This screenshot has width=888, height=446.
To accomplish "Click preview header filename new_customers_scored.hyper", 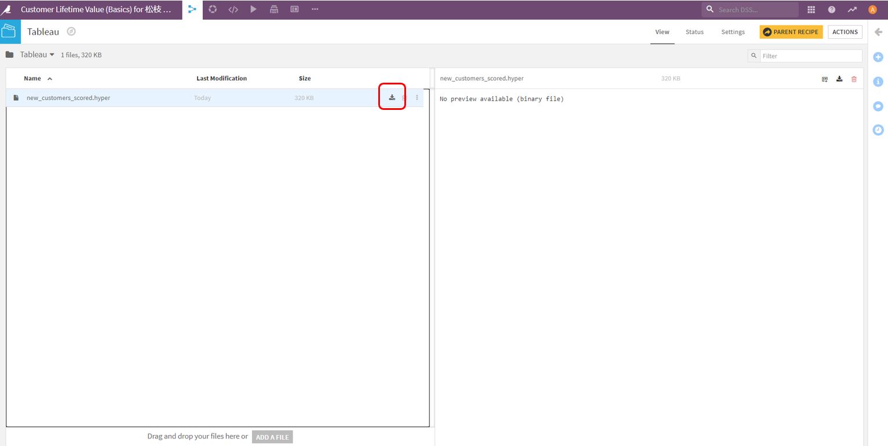I will pyautogui.click(x=481, y=78).
